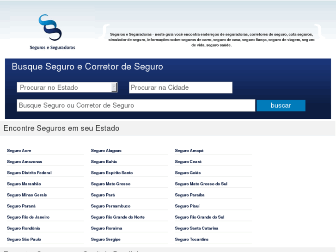
Task: Choose Seguro Pará
Action: coord(103,195)
